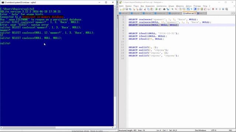The width and height of the screenshot is (236, 132).
Task: Click the UTF-8 encoding status field
Action: pyautogui.click(x=214, y=131)
